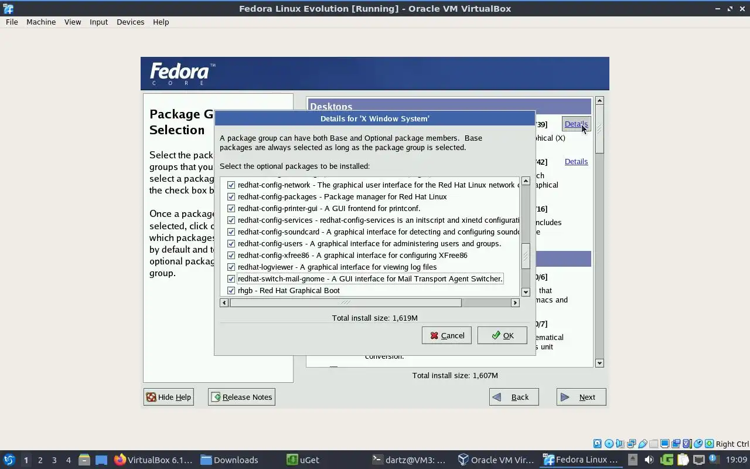The image size is (750, 469).
Task: Open the Machine menu
Action: click(41, 22)
